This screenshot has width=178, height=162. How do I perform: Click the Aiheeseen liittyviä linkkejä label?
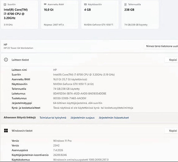(20, 117)
